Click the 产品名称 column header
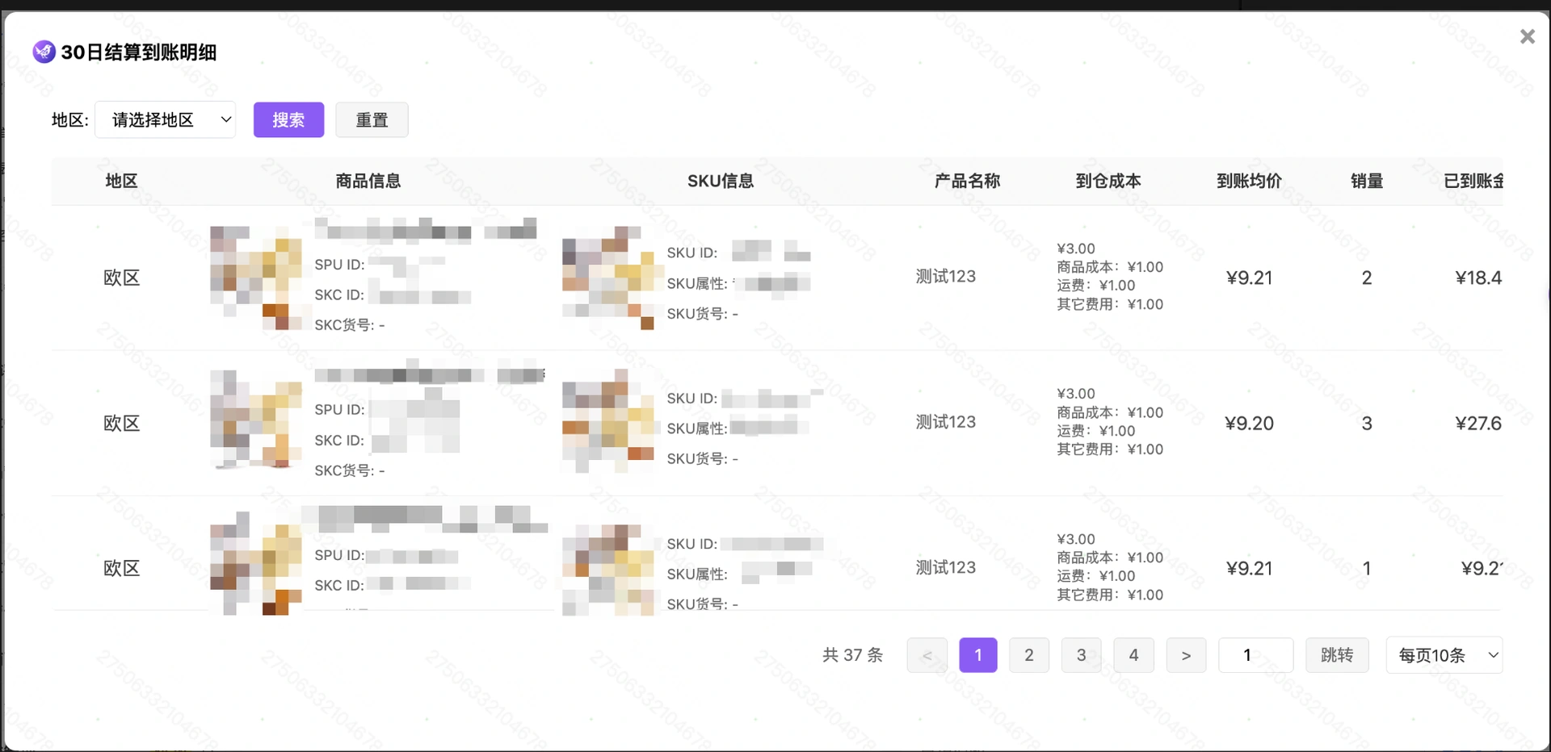The image size is (1551, 752). tap(967, 181)
